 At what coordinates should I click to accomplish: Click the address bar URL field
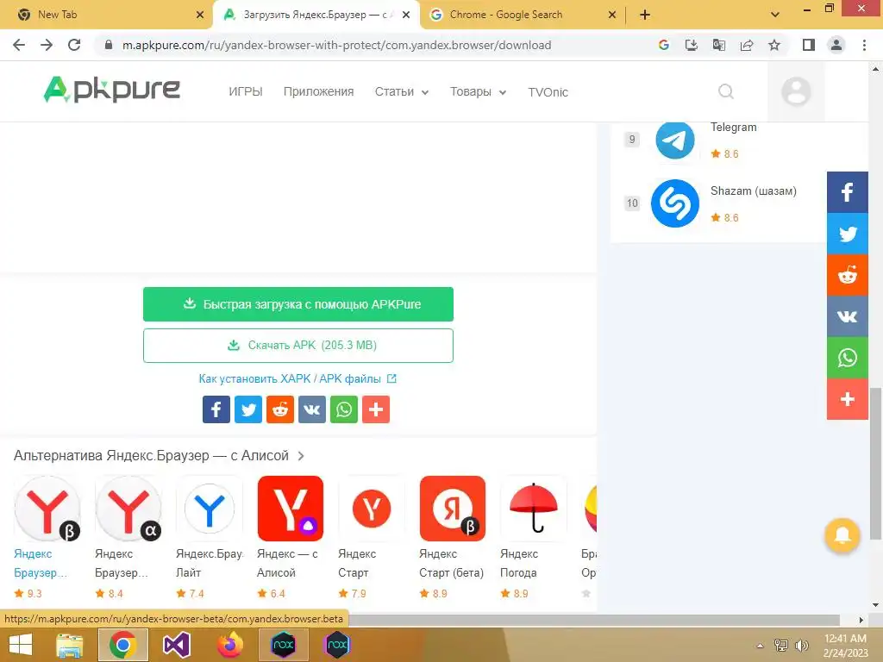coord(337,45)
